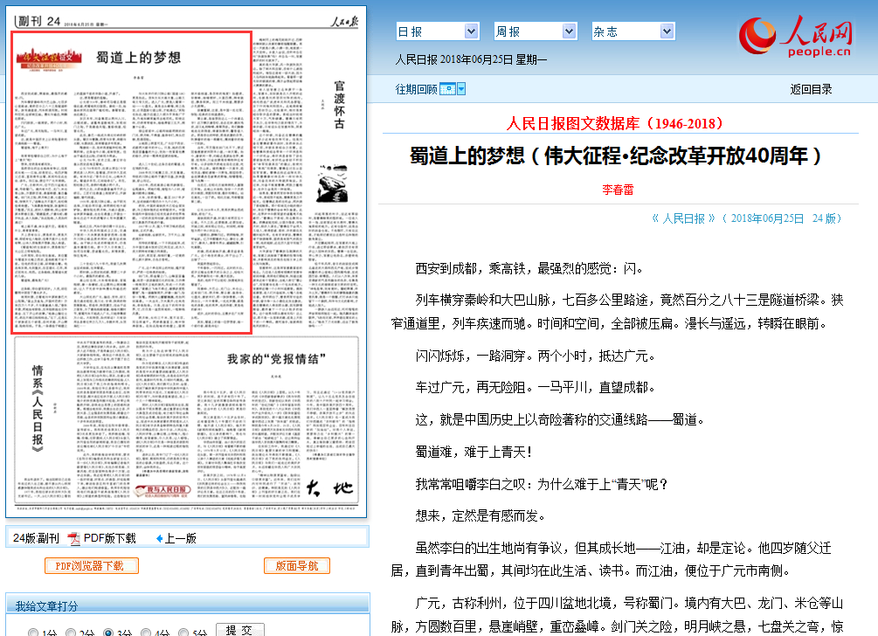Select the 2分 rating radio button
The height and width of the screenshot is (636, 878).
pos(71,633)
